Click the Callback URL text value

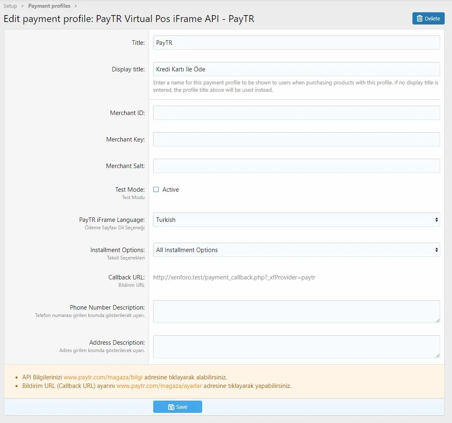234,277
